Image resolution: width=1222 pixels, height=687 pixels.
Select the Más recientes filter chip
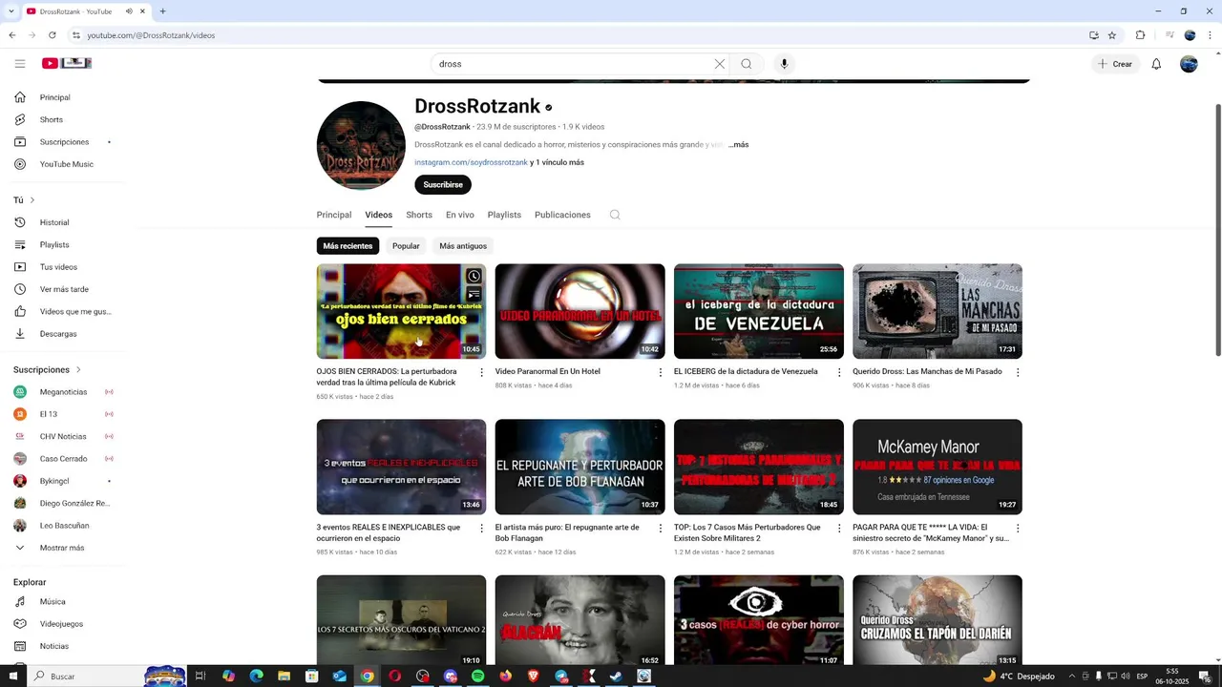pos(348,246)
